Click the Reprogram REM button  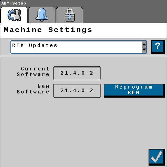(134, 91)
